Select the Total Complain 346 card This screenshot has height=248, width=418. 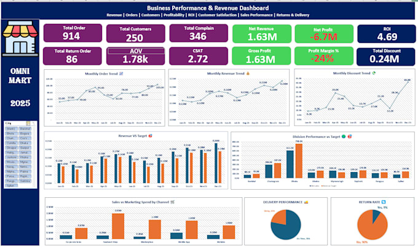(x=199, y=33)
